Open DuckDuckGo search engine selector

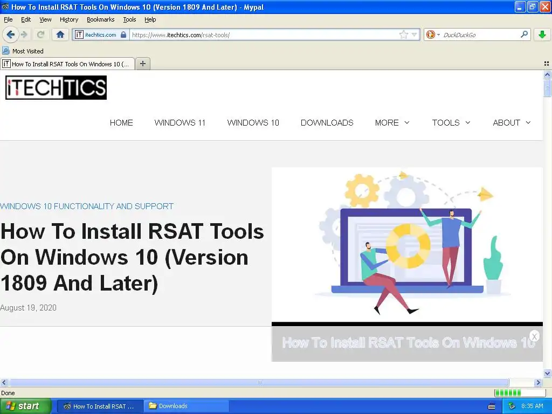[433, 34]
